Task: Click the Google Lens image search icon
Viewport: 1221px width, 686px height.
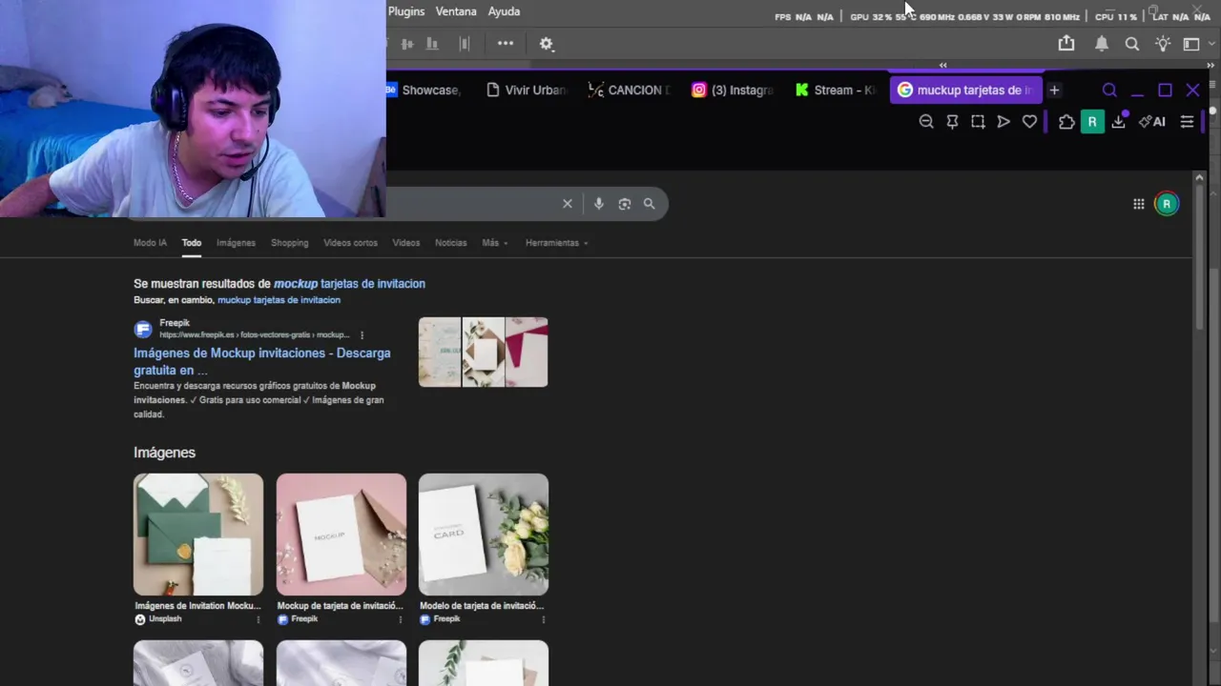Action: pos(625,204)
